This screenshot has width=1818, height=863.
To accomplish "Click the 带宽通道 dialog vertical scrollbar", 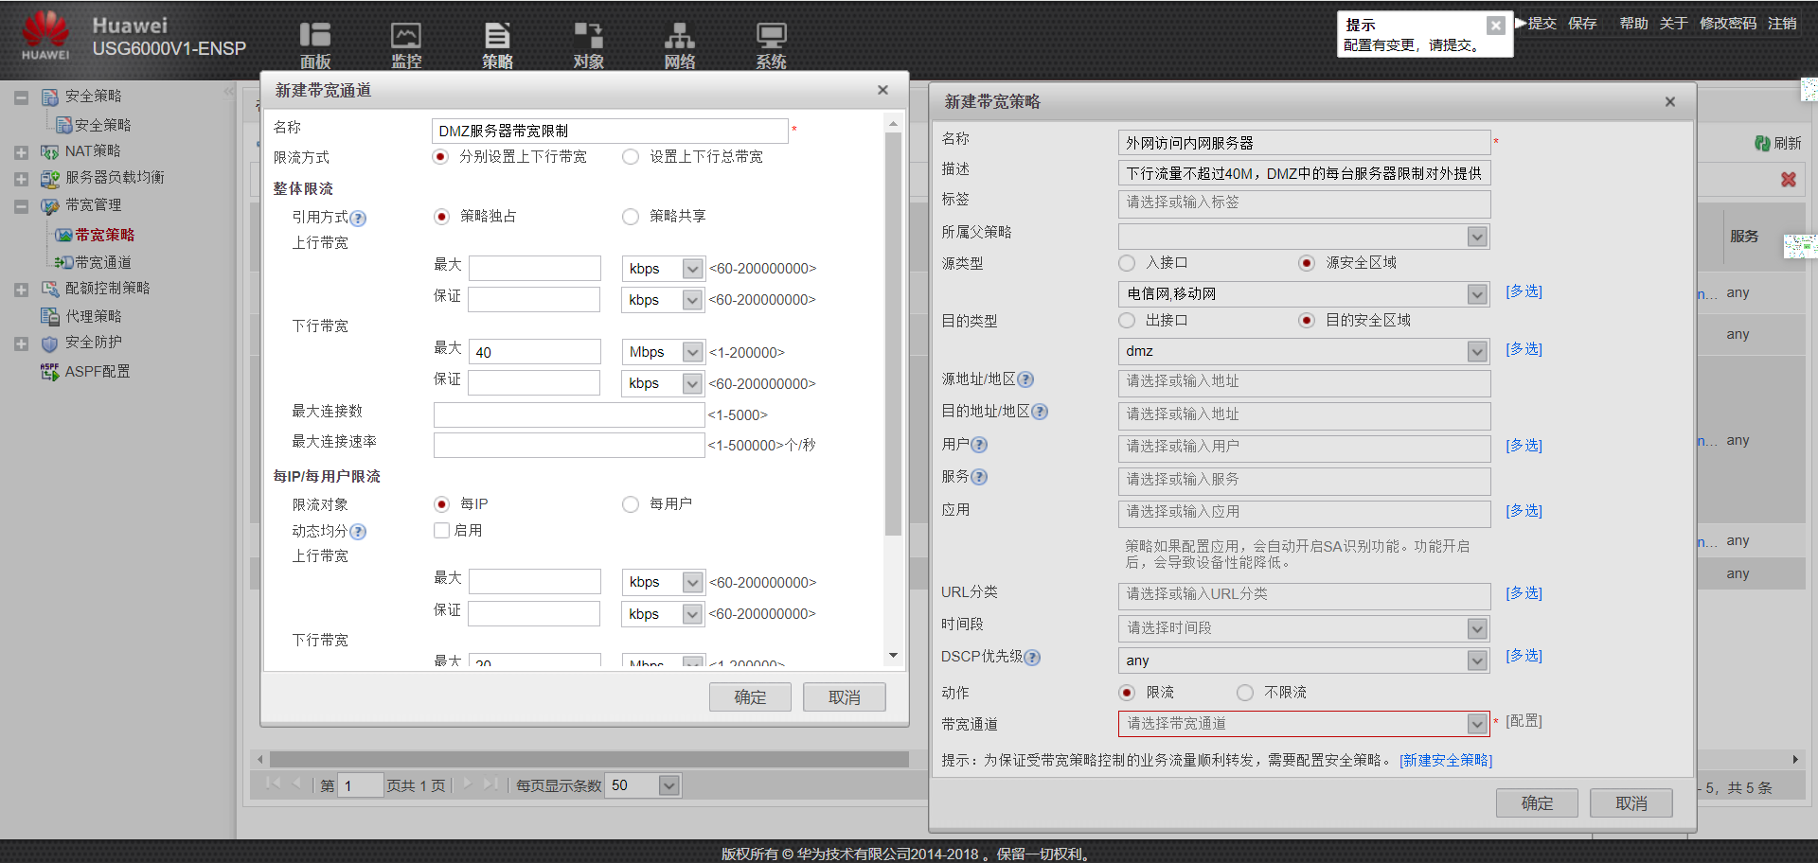I will click(893, 333).
